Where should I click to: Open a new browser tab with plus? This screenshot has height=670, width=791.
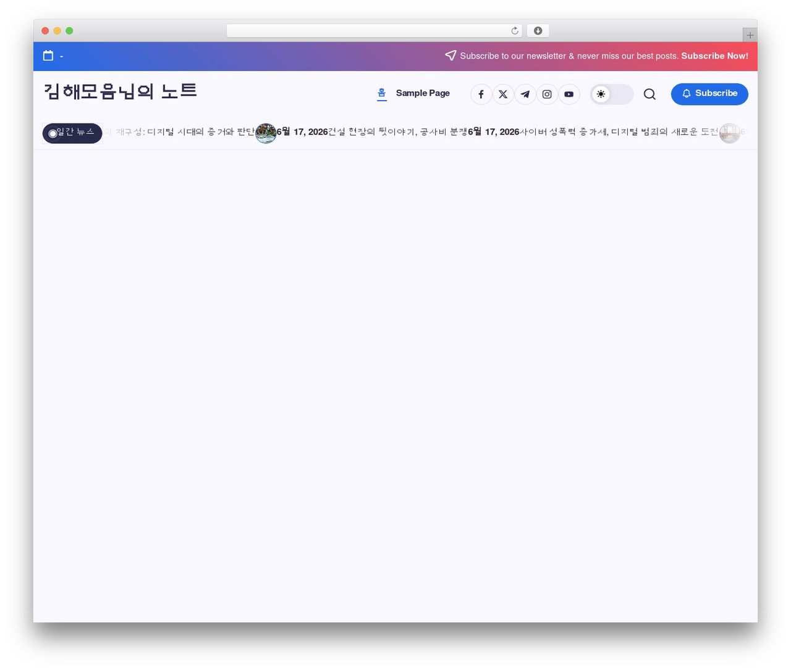pyautogui.click(x=750, y=35)
